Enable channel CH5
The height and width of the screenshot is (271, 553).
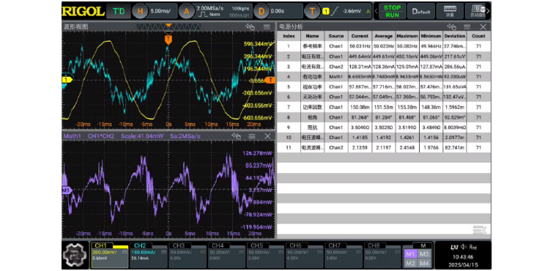pos(265,255)
